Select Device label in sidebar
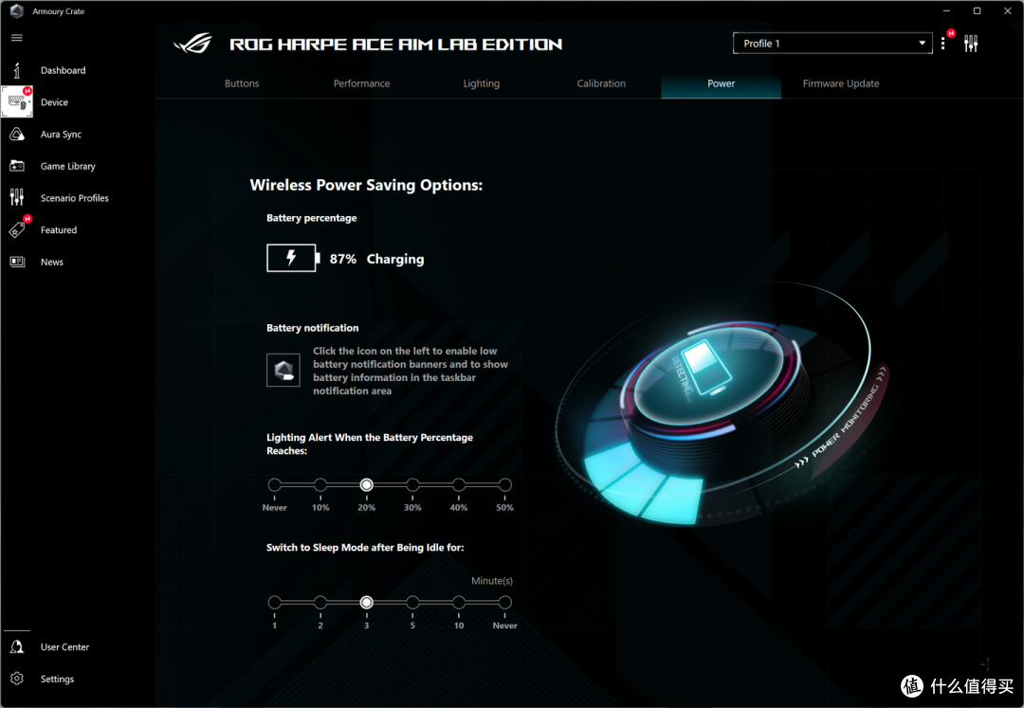This screenshot has width=1024, height=708. [54, 102]
